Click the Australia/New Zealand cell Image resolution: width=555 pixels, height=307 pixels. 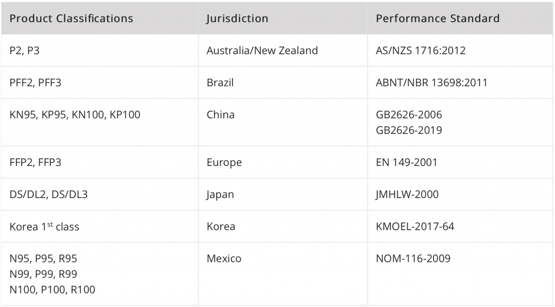pos(262,50)
